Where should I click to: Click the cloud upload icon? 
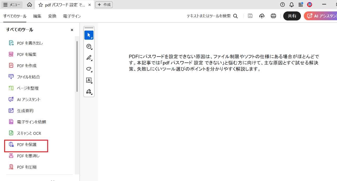click(262, 16)
